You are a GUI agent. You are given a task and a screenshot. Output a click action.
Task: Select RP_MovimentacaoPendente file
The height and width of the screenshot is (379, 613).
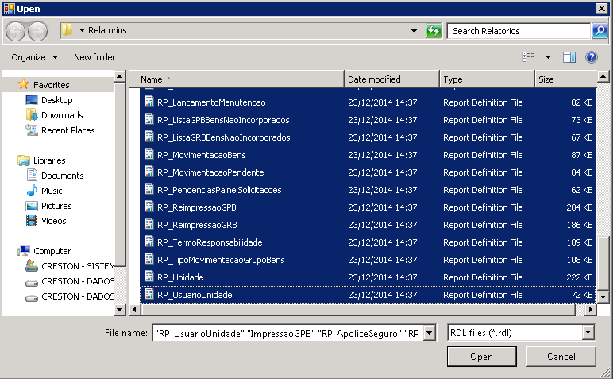click(x=210, y=172)
